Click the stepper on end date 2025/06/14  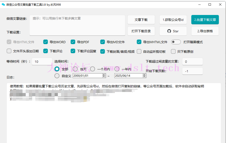[144, 76]
